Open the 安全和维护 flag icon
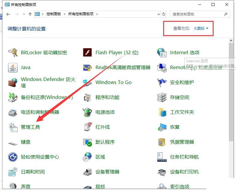This screenshot has width=236, height=191. coord(162,83)
